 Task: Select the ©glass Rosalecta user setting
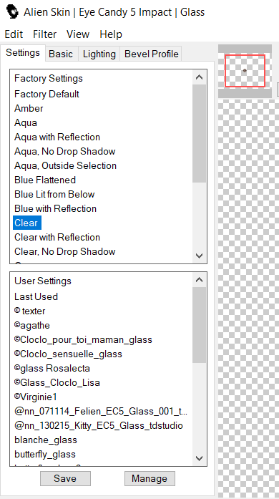pyautogui.click(x=52, y=368)
